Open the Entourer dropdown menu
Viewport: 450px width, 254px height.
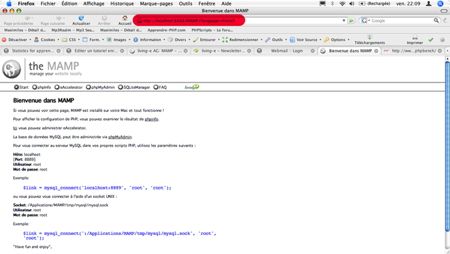[207, 40]
